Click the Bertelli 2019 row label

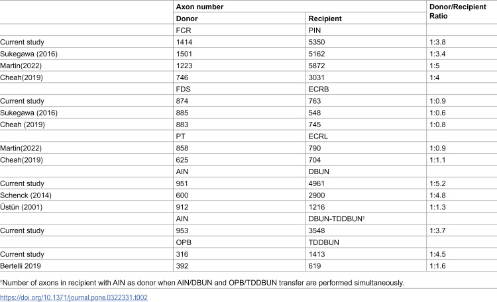point(21,266)
